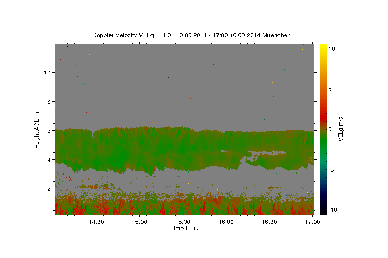Click the plot title 'Doppler Velocity VELg'
Screen dimensions: 388x258
[124, 35]
